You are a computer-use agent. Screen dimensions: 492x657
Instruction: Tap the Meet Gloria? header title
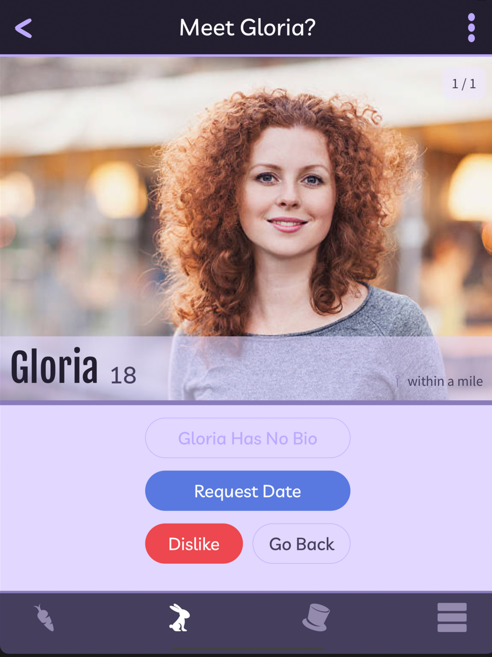point(247,28)
